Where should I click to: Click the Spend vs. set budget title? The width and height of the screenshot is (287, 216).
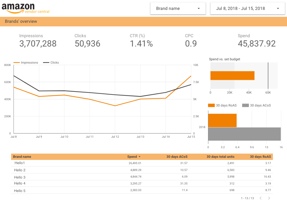pyautogui.click(x=224, y=59)
